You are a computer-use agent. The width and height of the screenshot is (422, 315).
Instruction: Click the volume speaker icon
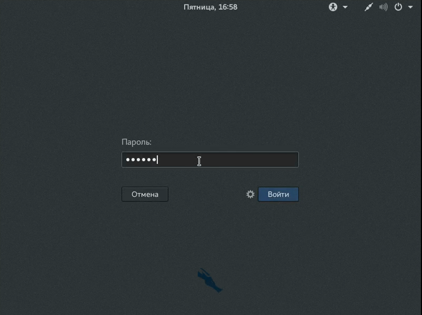(x=383, y=7)
